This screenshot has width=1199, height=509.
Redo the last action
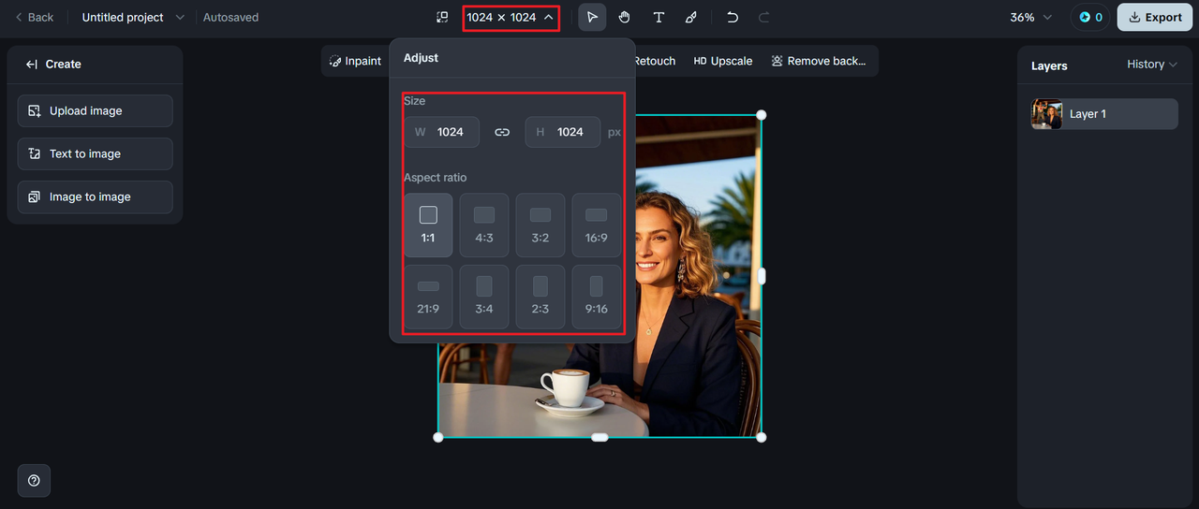[763, 17]
